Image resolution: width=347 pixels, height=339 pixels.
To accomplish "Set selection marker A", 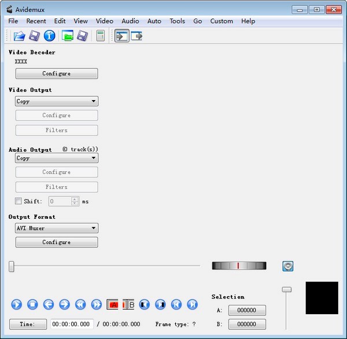I will click(x=113, y=304).
